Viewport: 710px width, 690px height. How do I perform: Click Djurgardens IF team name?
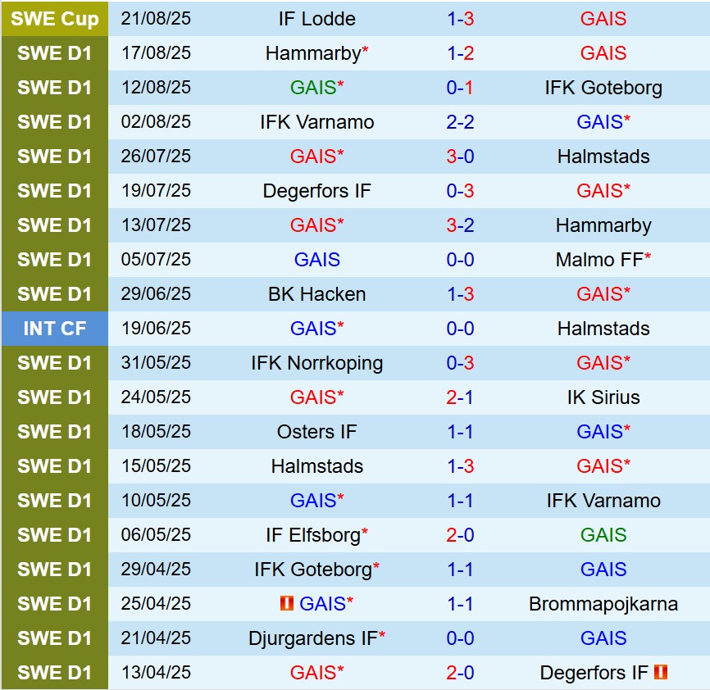click(x=312, y=638)
